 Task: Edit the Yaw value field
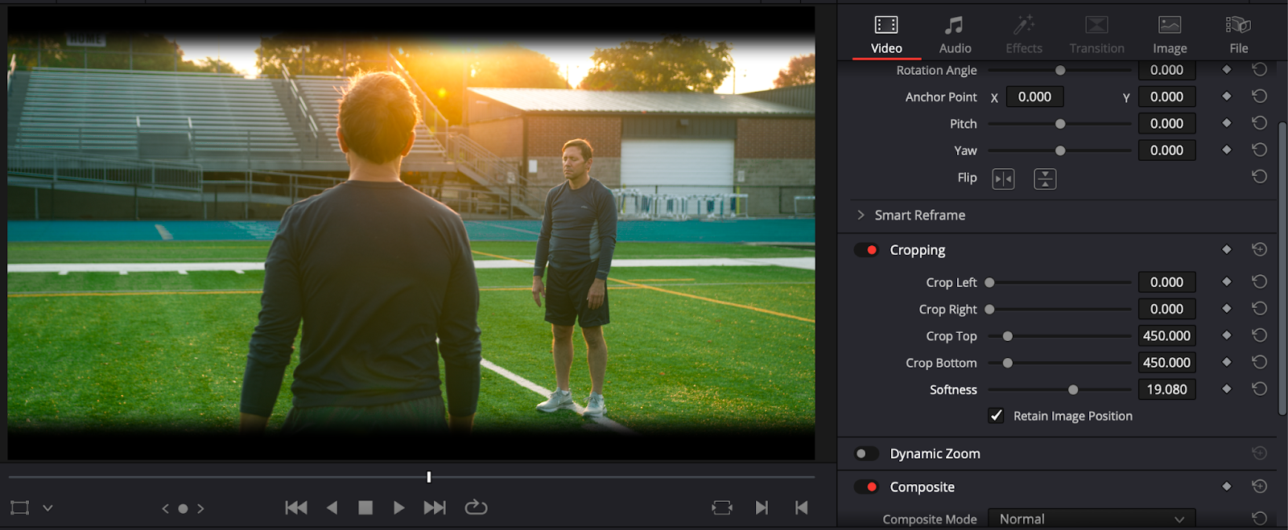1166,150
